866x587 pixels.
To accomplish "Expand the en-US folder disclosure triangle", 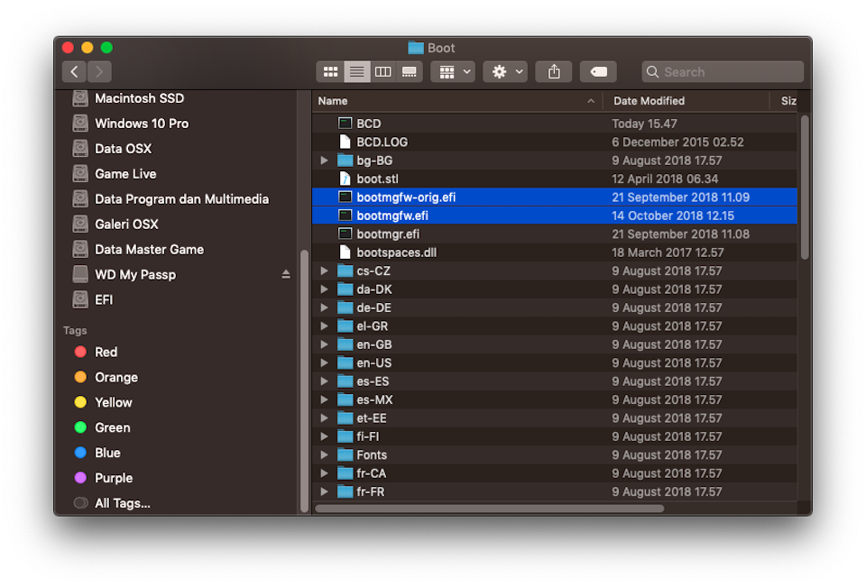I will pyautogui.click(x=325, y=362).
